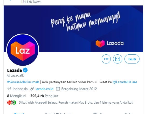View the 8 Mengikuti following list
Viewport: 146px width, 114px height.
(x=16, y=96)
